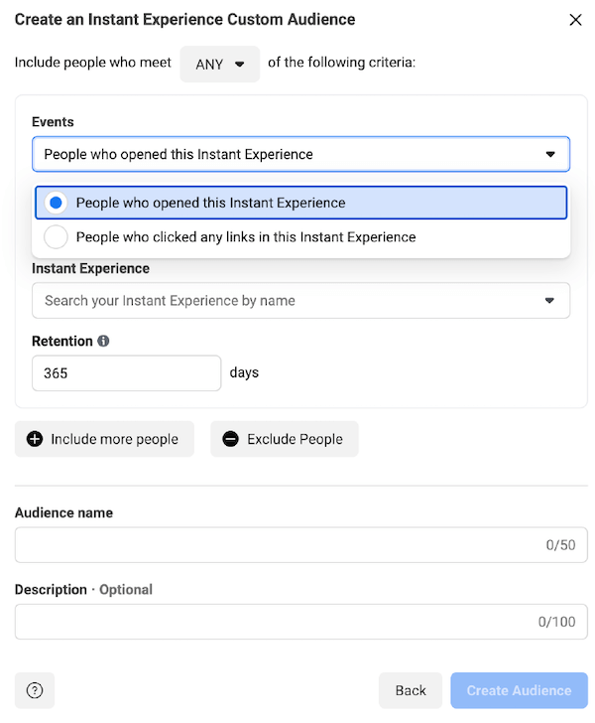Image resolution: width=595 pixels, height=723 pixels.
Task: Choose "People who opened this Instant Experience" option
Action: (300, 203)
